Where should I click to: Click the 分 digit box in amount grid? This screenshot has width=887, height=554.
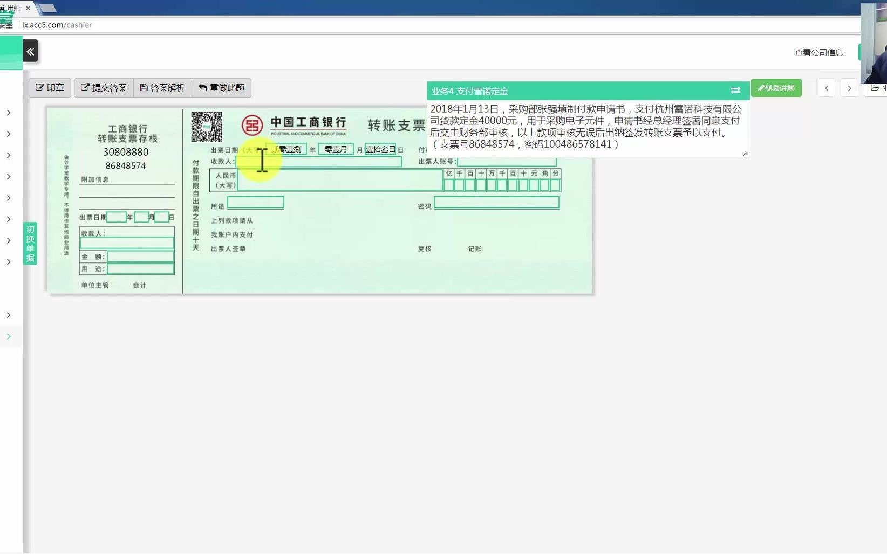555,185
